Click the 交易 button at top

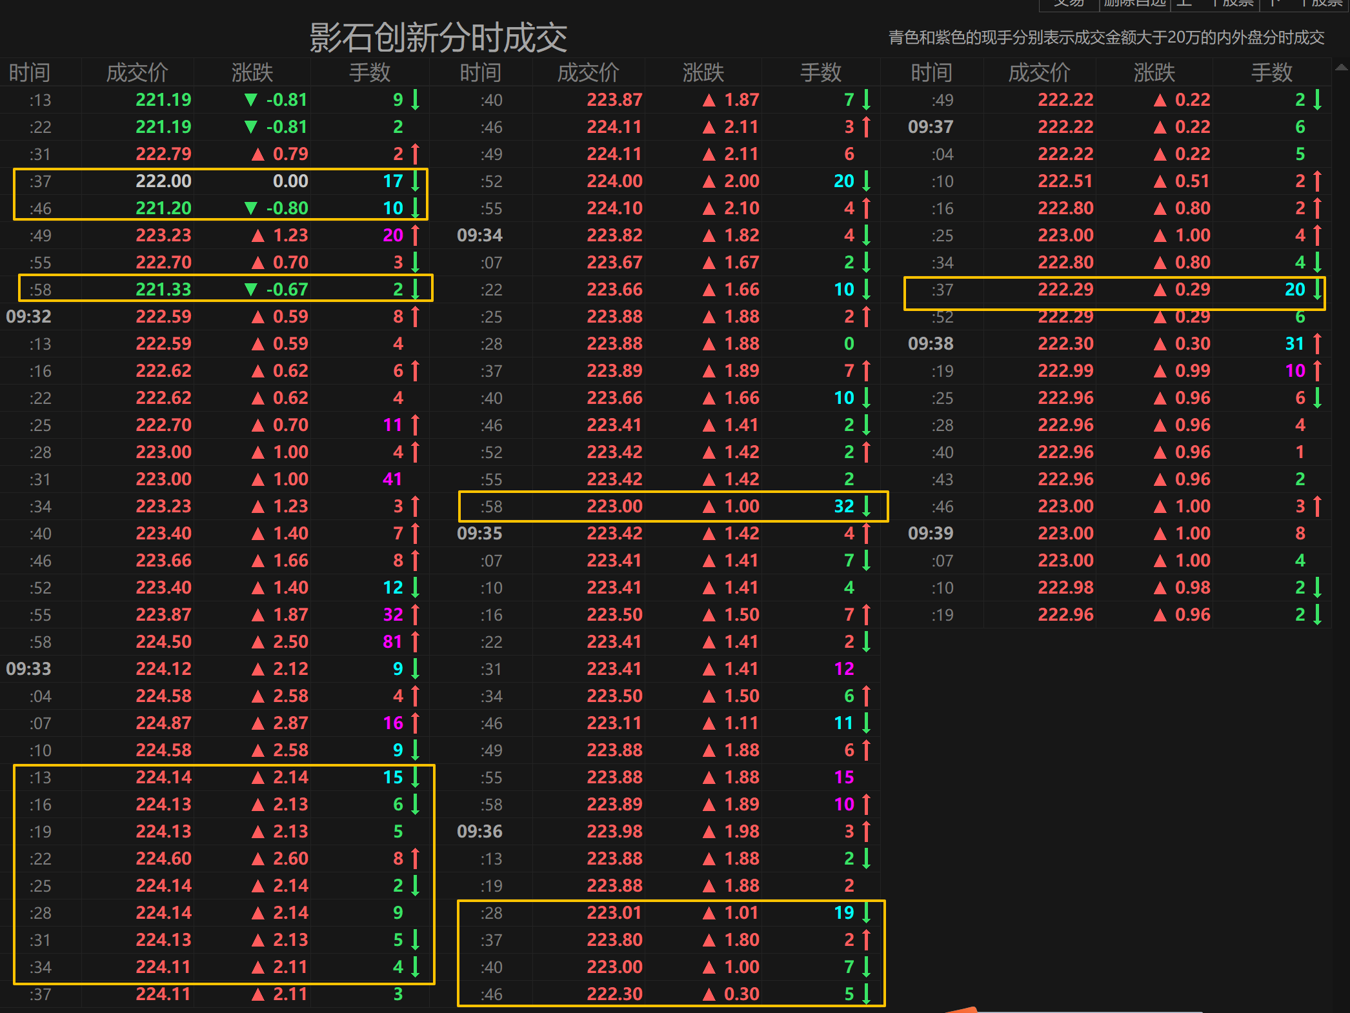1069,4
